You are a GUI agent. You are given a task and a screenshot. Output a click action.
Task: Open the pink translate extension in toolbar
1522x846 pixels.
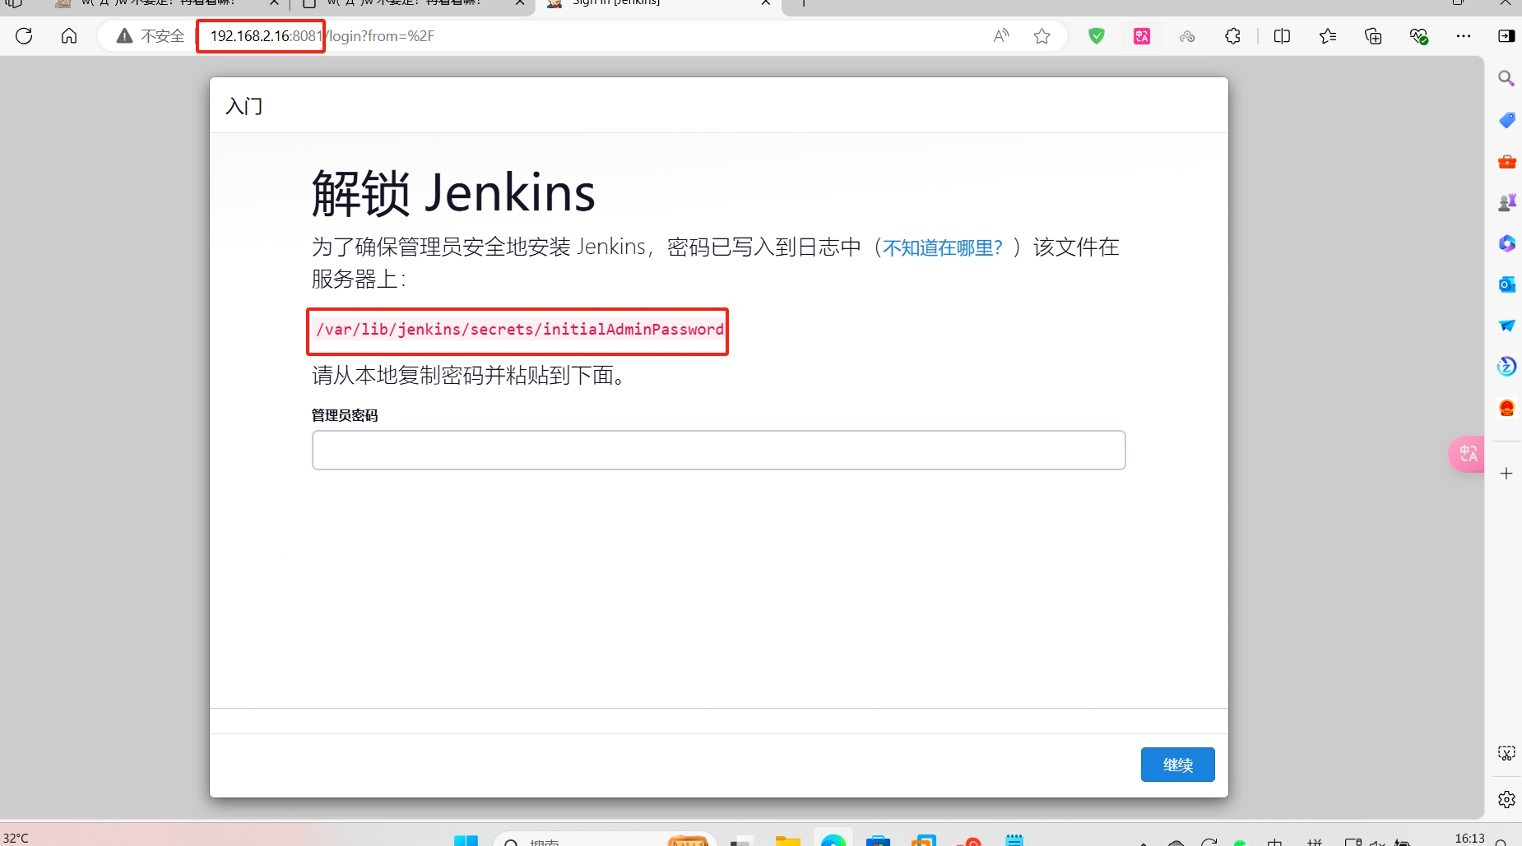point(1142,35)
